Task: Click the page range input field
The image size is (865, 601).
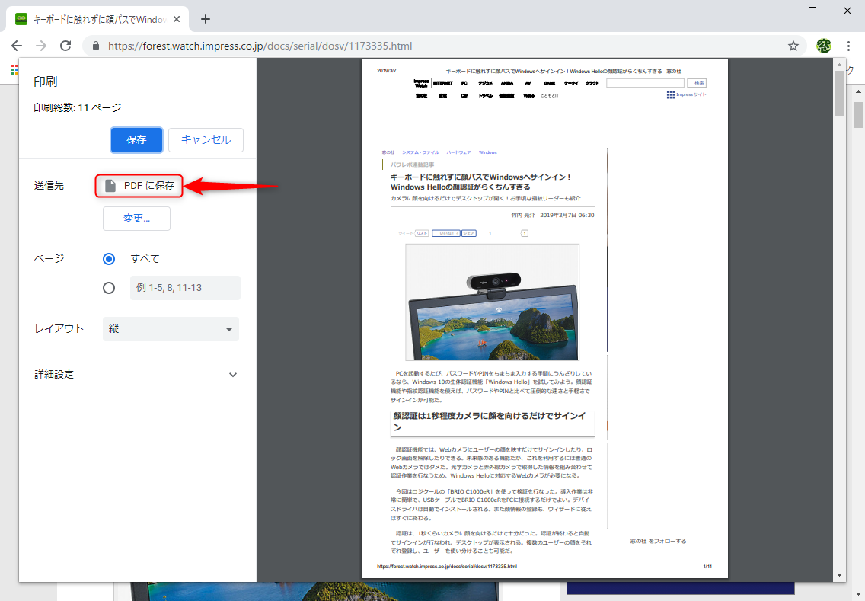Action: pyautogui.click(x=185, y=287)
